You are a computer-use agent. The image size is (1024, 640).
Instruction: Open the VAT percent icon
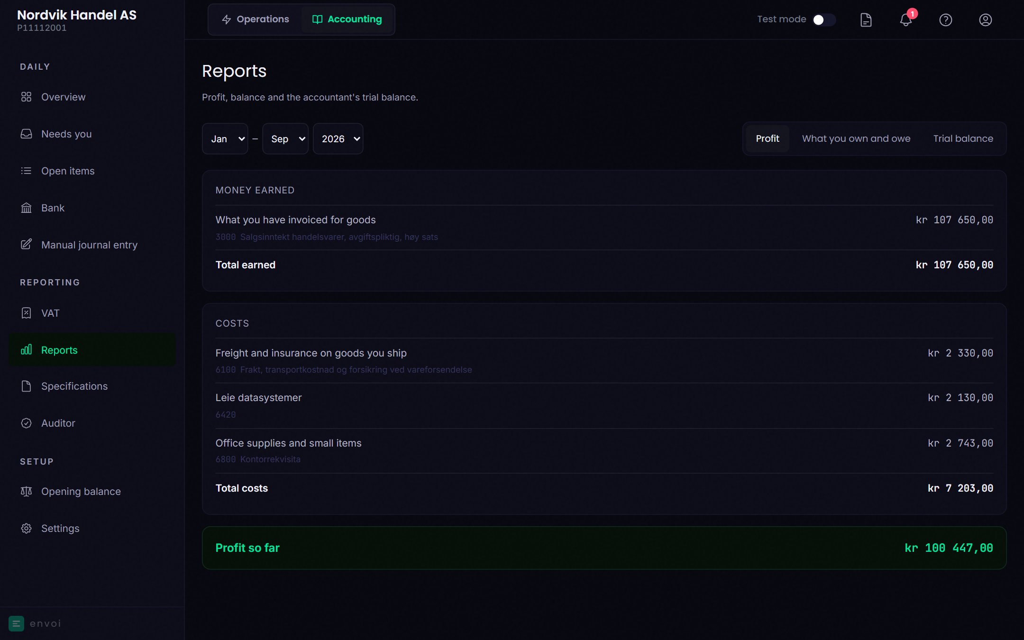pyautogui.click(x=26, y=313)
